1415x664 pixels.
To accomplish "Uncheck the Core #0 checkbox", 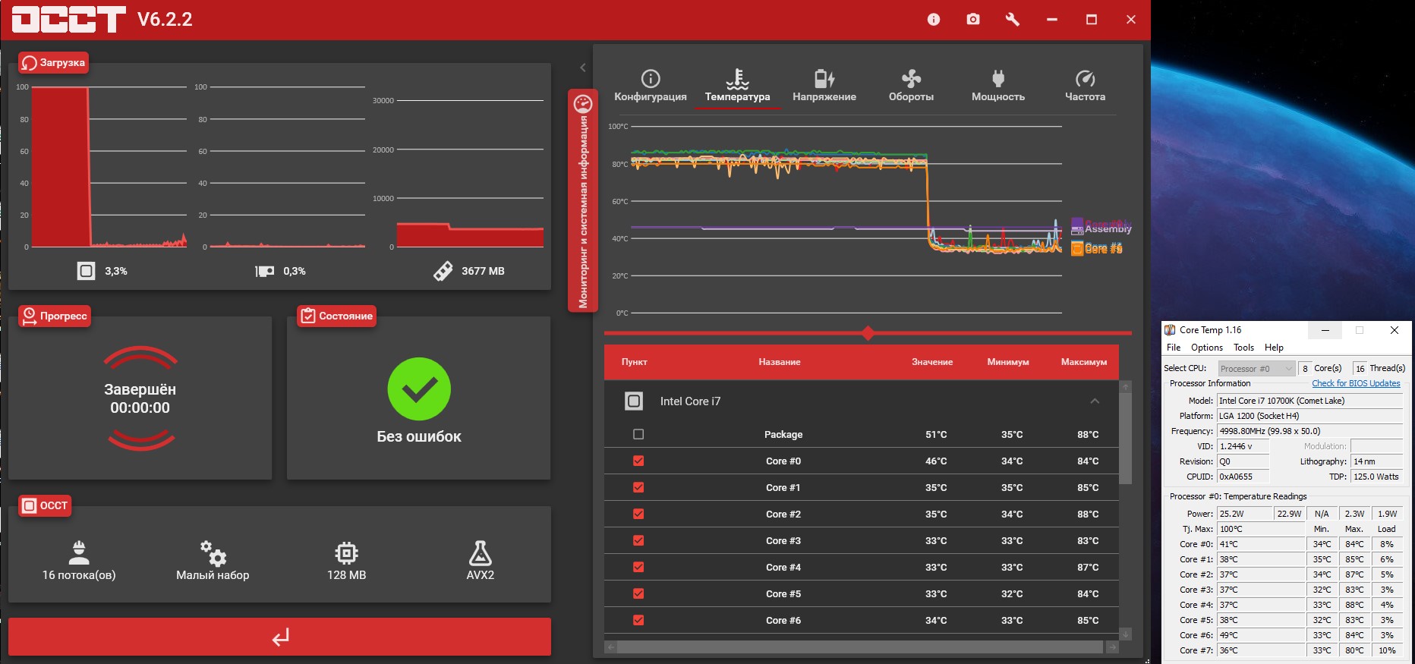I will 638,461.
